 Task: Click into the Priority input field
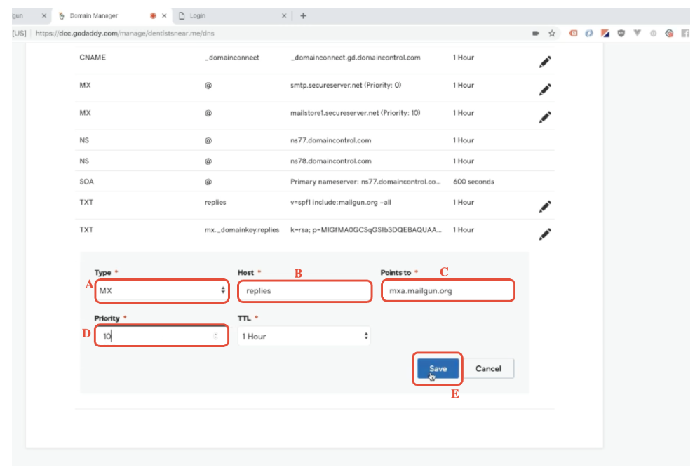pyautogui.click(x=154, y=337)
